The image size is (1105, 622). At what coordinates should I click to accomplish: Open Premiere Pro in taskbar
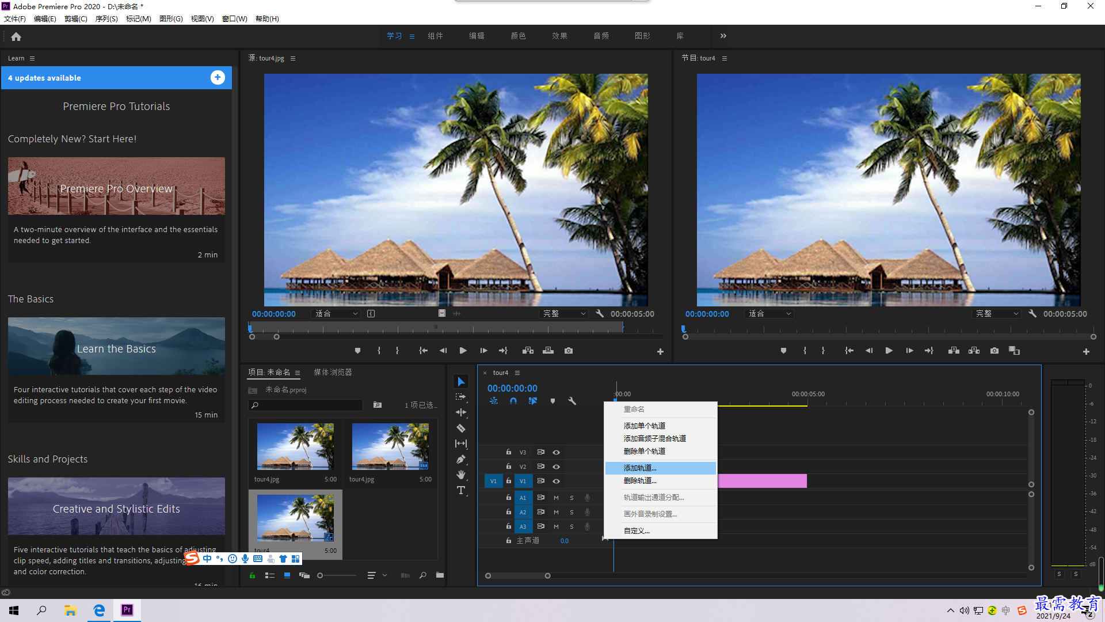(127, 610)
